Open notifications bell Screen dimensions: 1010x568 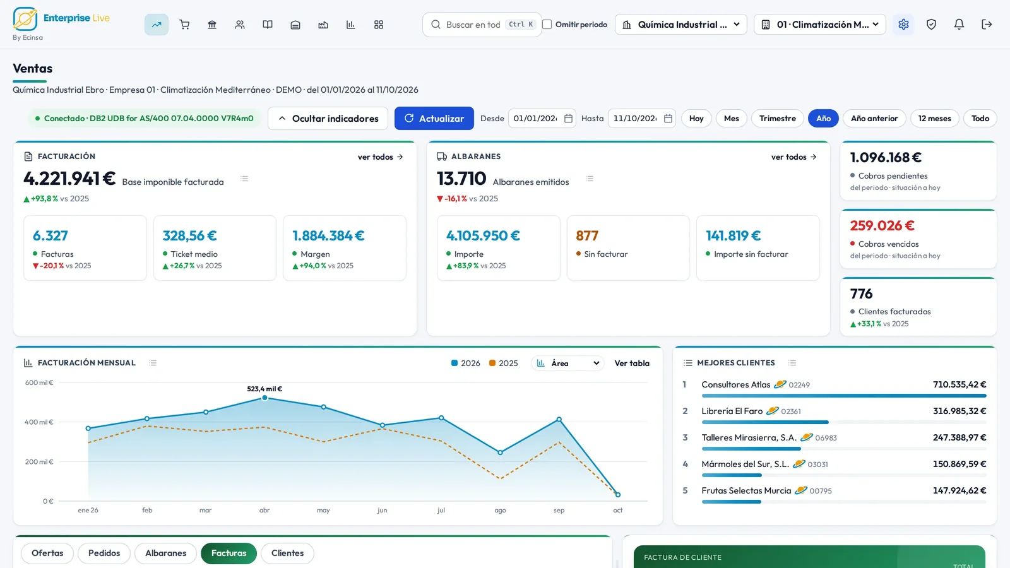point(959,25)
